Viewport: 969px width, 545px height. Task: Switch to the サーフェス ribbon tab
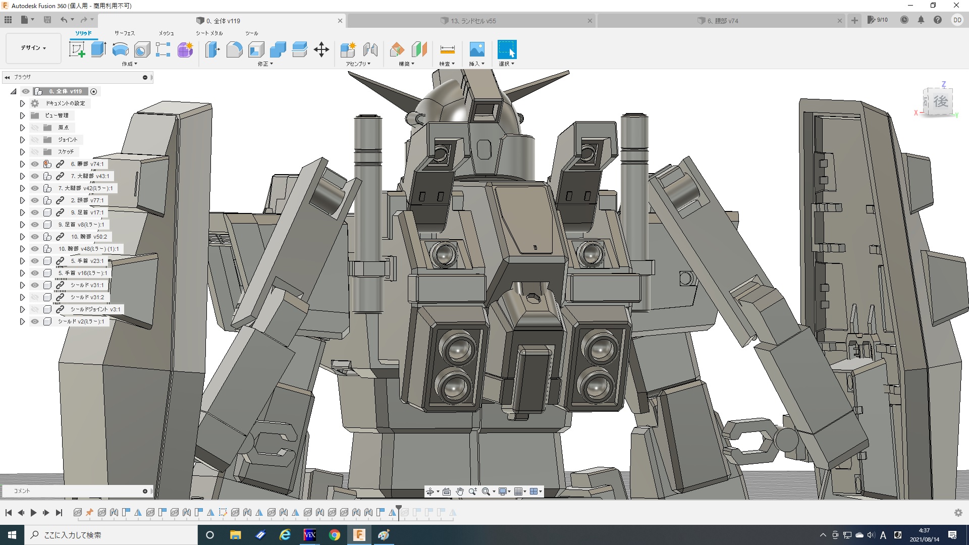pos(124,33)
